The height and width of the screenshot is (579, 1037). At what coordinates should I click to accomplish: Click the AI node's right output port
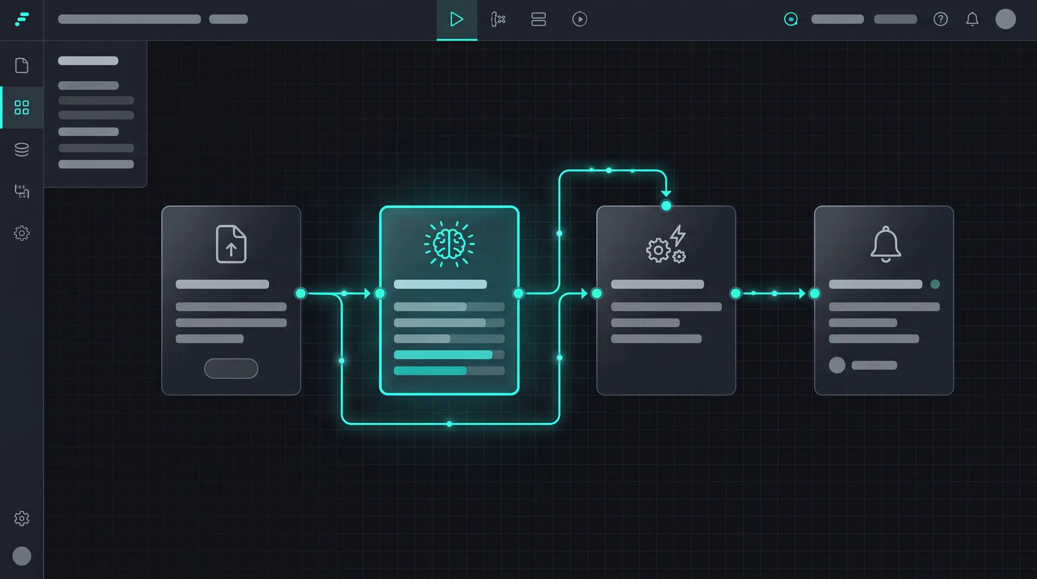click(518, 294)
